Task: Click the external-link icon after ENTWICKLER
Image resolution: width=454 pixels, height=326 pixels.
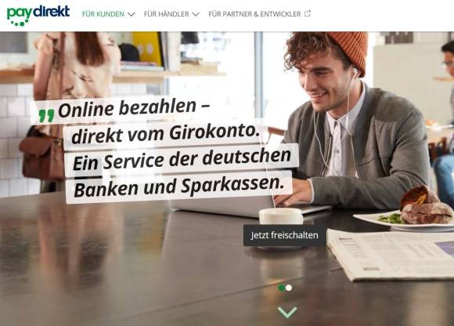Action: coord(308,13)
